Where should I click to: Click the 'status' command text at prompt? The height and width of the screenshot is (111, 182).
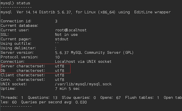(23, 3)
